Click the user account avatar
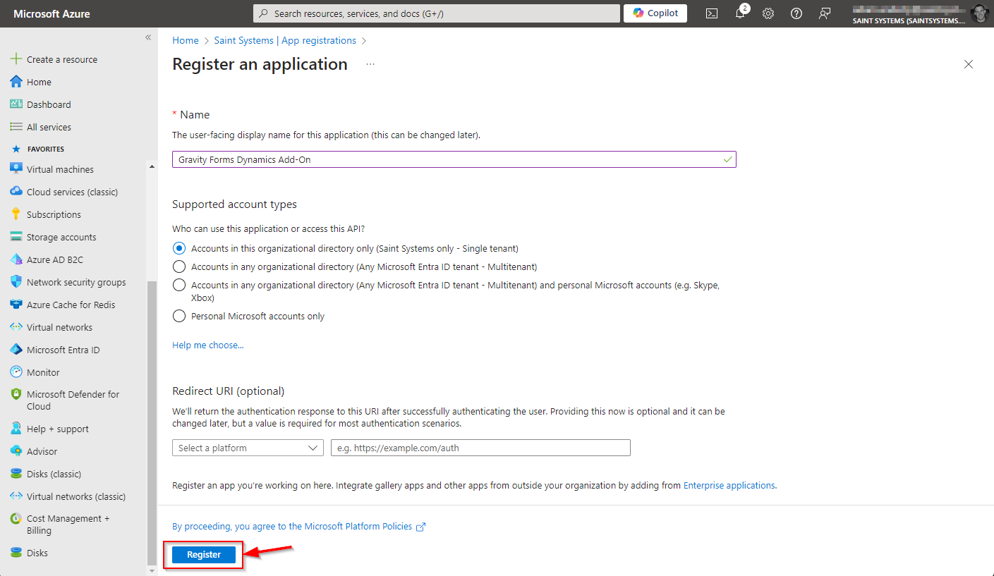The image size is (994, 576). (978, 13)
